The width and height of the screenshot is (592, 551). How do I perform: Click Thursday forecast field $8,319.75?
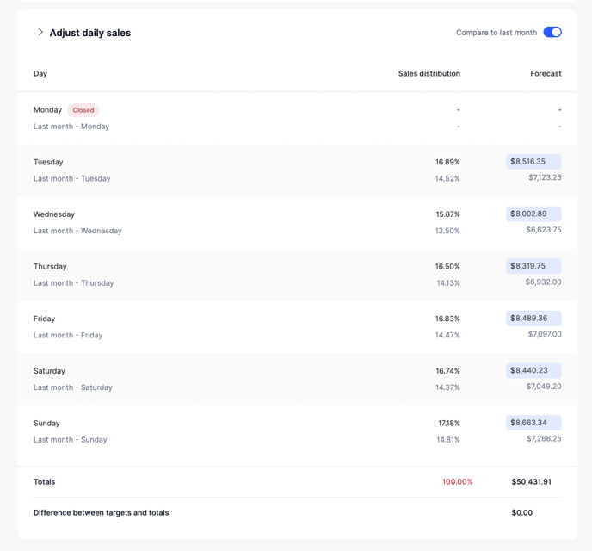533,266
